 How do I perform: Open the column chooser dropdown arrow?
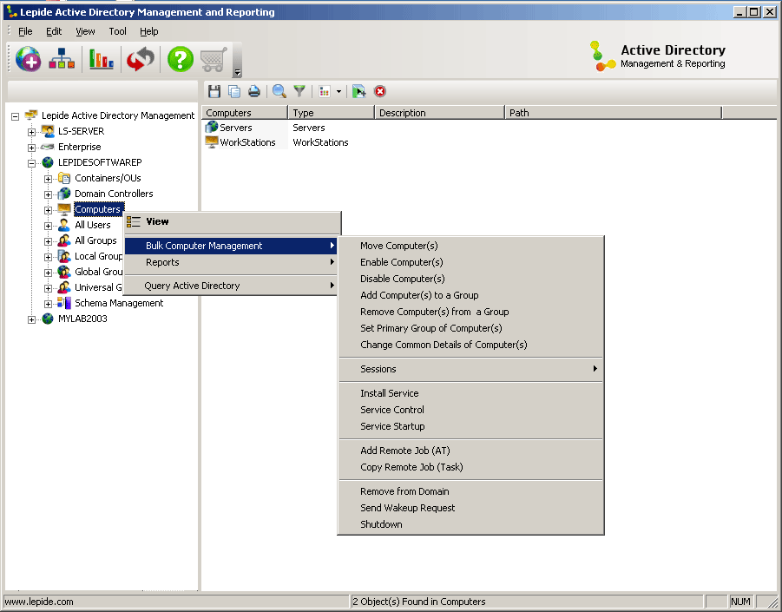click(x=339, y=91)
